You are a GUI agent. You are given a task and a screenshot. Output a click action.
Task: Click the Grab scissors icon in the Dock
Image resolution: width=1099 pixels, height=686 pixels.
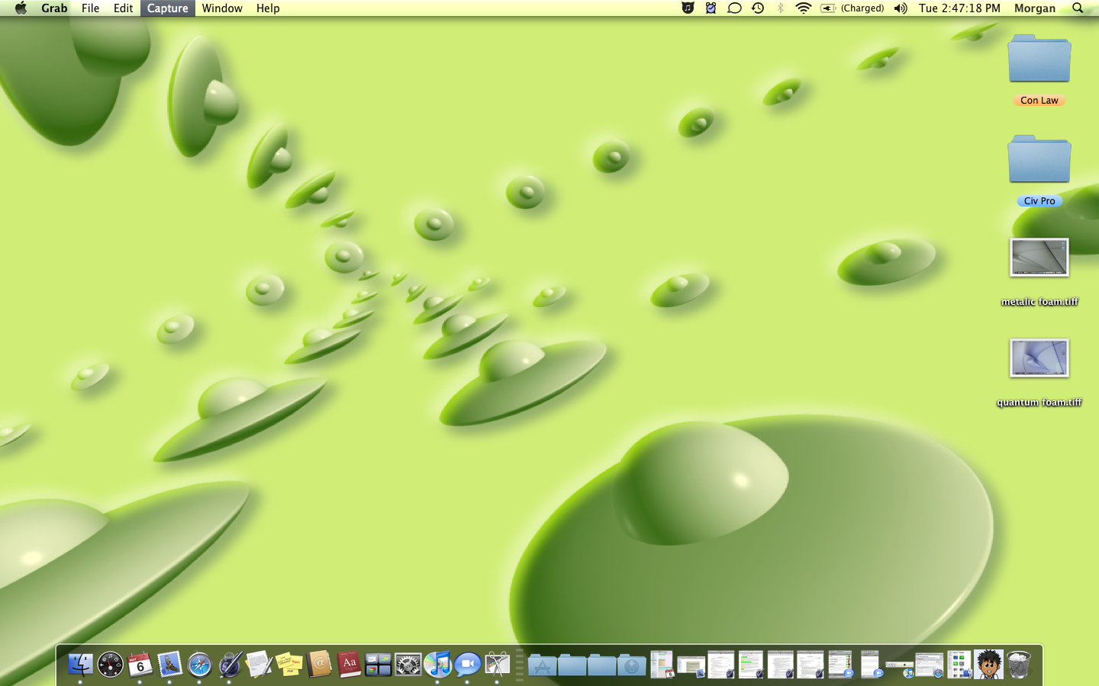click(x=498, y=665)
